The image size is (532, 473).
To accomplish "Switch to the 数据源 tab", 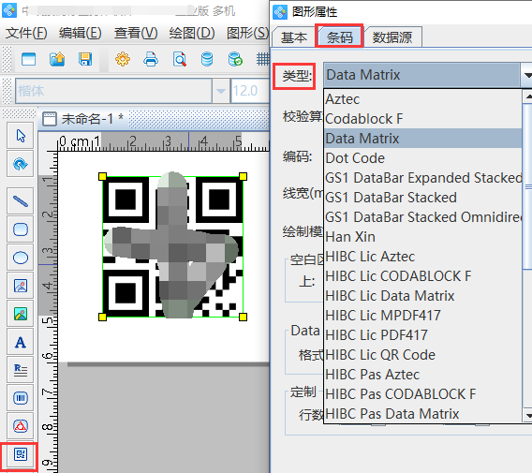I will 392,37.
